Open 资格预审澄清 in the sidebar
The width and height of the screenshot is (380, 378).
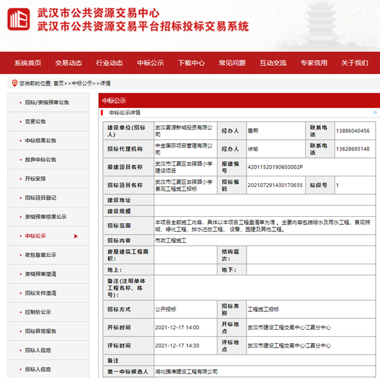49,274
